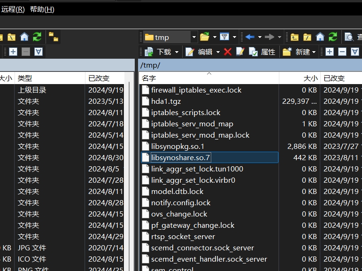Expand the 下载 dropdown arrow
Screen dimensions: 362x271
177,52
